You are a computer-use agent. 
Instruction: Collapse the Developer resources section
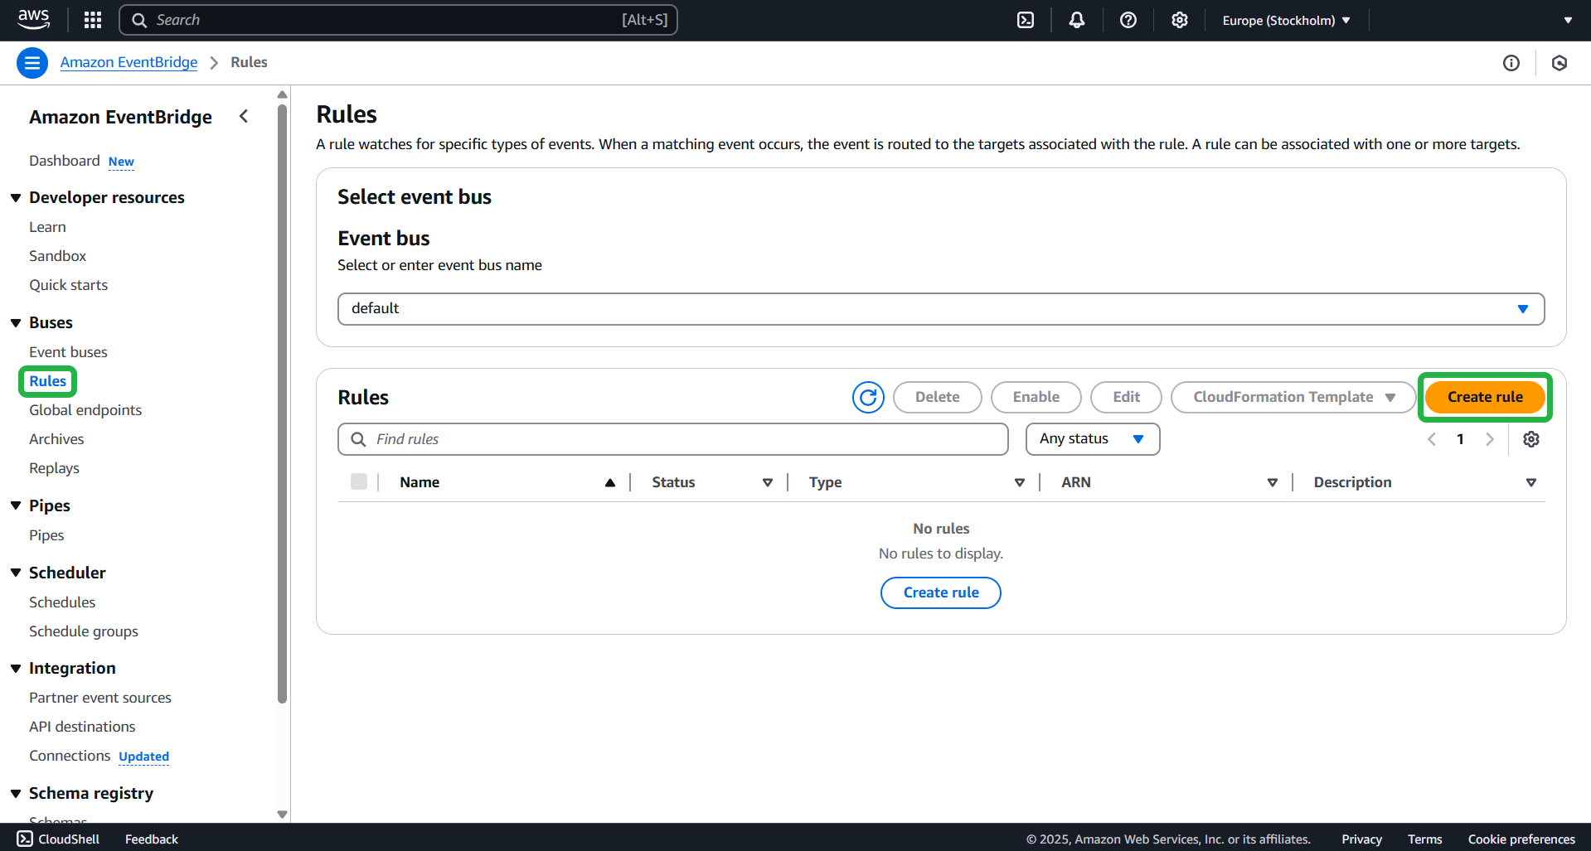16,197
